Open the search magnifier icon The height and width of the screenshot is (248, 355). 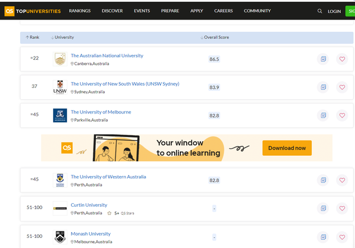(319, 11)
